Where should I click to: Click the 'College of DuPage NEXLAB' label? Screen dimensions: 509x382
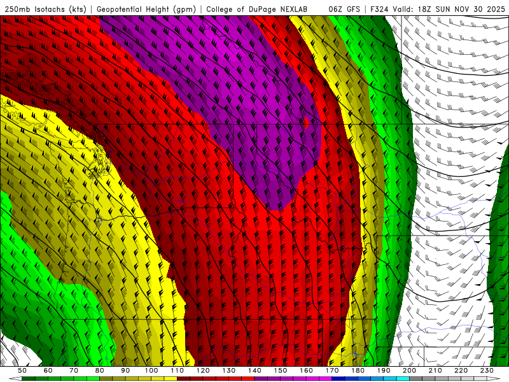[256, 9]
